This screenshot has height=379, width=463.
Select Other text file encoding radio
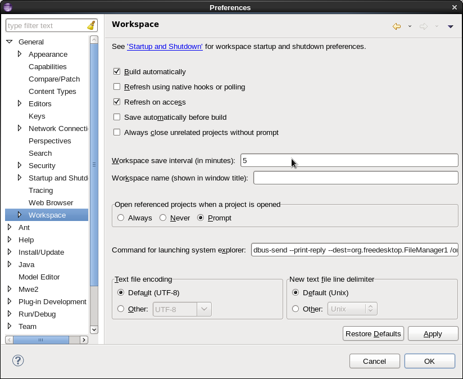click(x=120, y=309)
